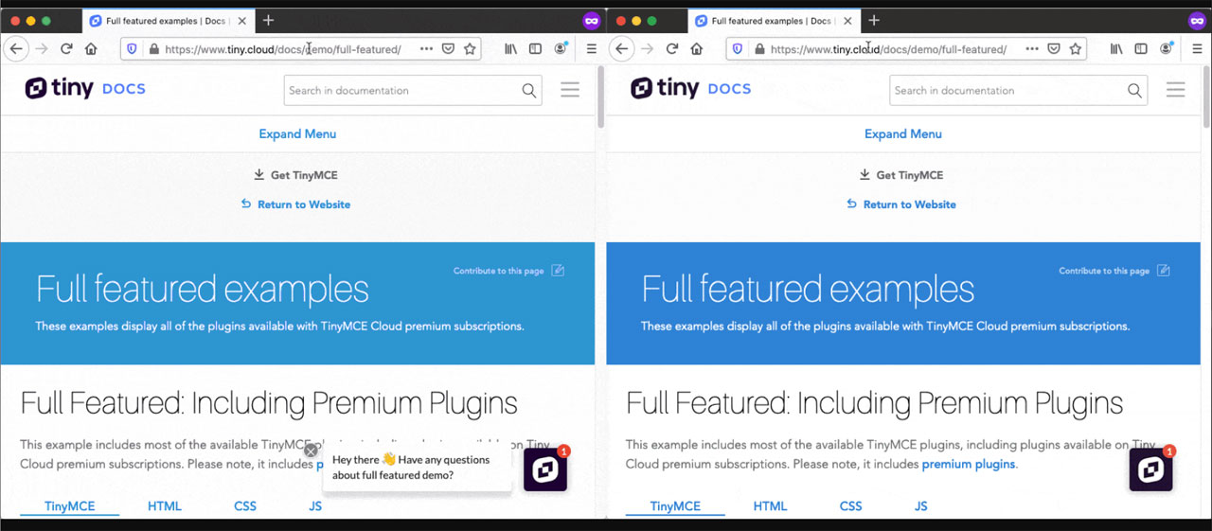1212x531 pixels.
Task: Click Contribute to this page in left window
Action: click(498, 271)
